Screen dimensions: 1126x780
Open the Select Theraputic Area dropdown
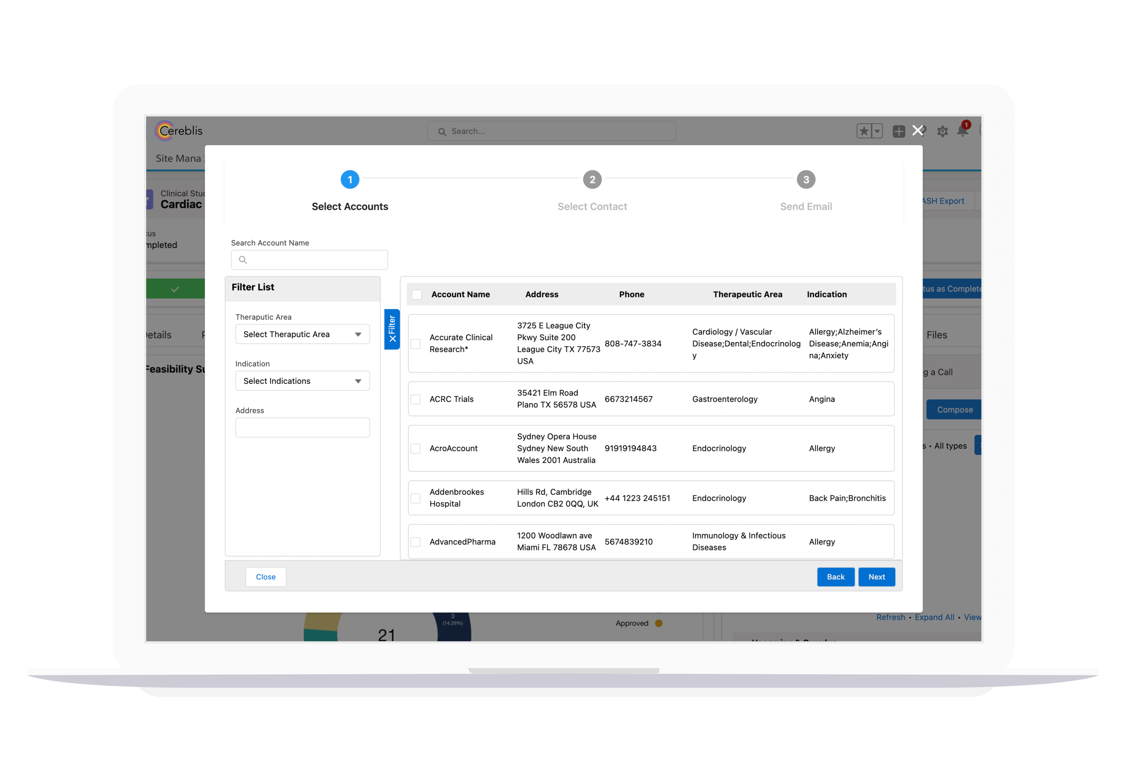(302, 334)
